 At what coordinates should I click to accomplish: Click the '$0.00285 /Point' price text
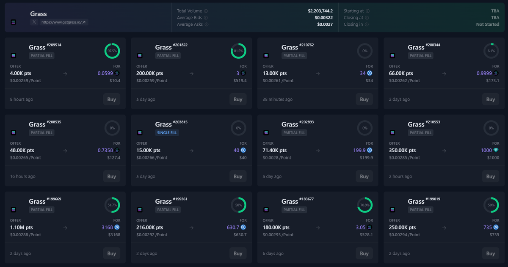coord(404,158)
